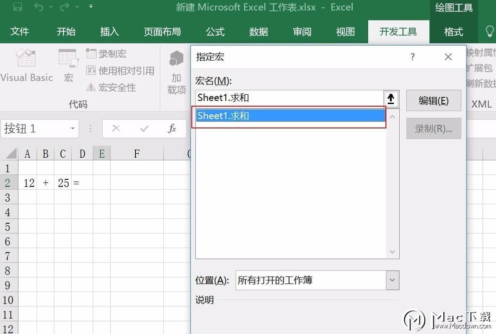Switch to the 插入 tab
This screenshot has width=496, height=334.
(109, 32)
